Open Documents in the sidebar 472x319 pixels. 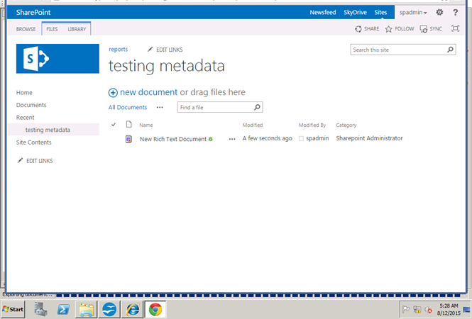pyautogui.click(x=31, y=105)
